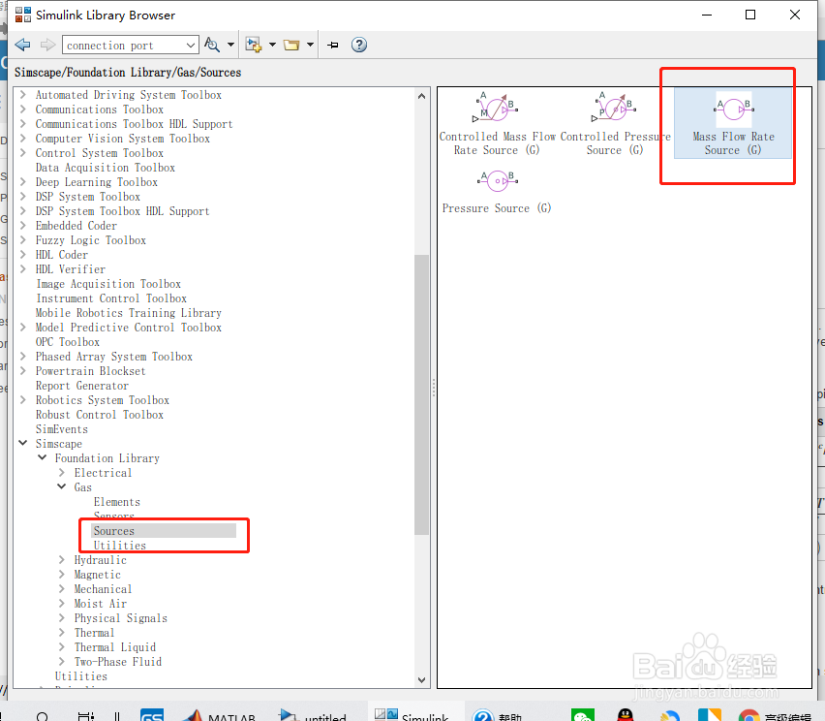Expand Computer Vision System Toolbox

22,139
